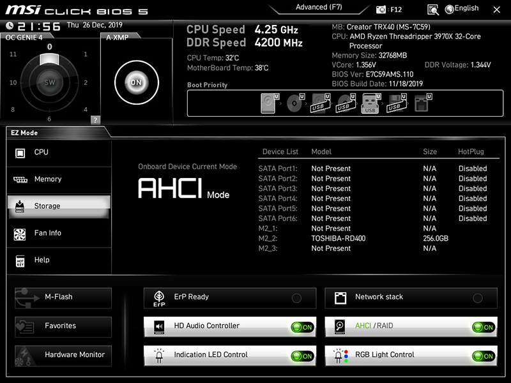The image size is (511, 383).
Task: Click the OC GENIE 4 panel label
Action: [24, 38]
